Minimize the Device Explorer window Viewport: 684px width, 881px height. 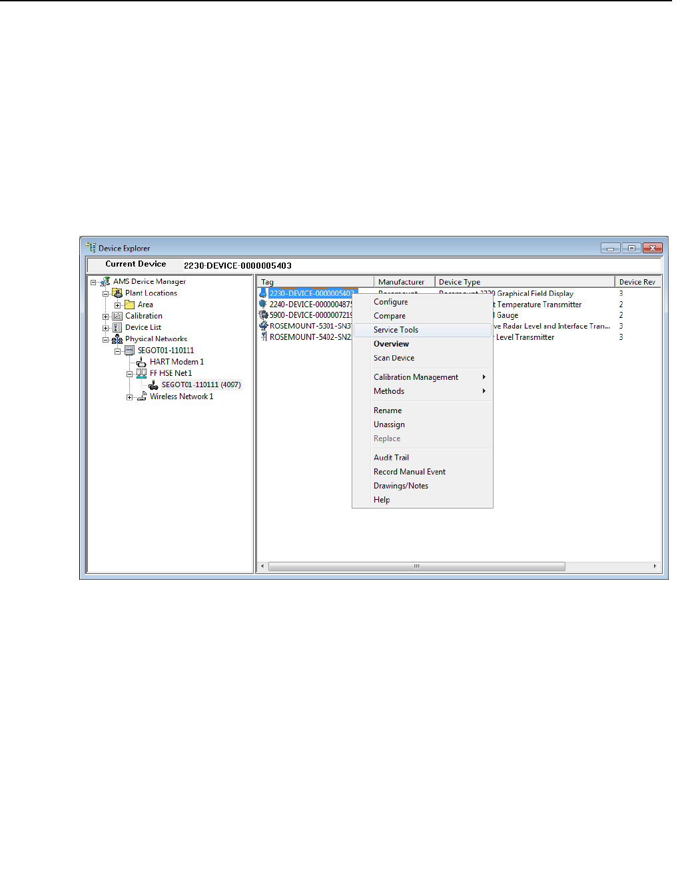[x=610, y=248]
